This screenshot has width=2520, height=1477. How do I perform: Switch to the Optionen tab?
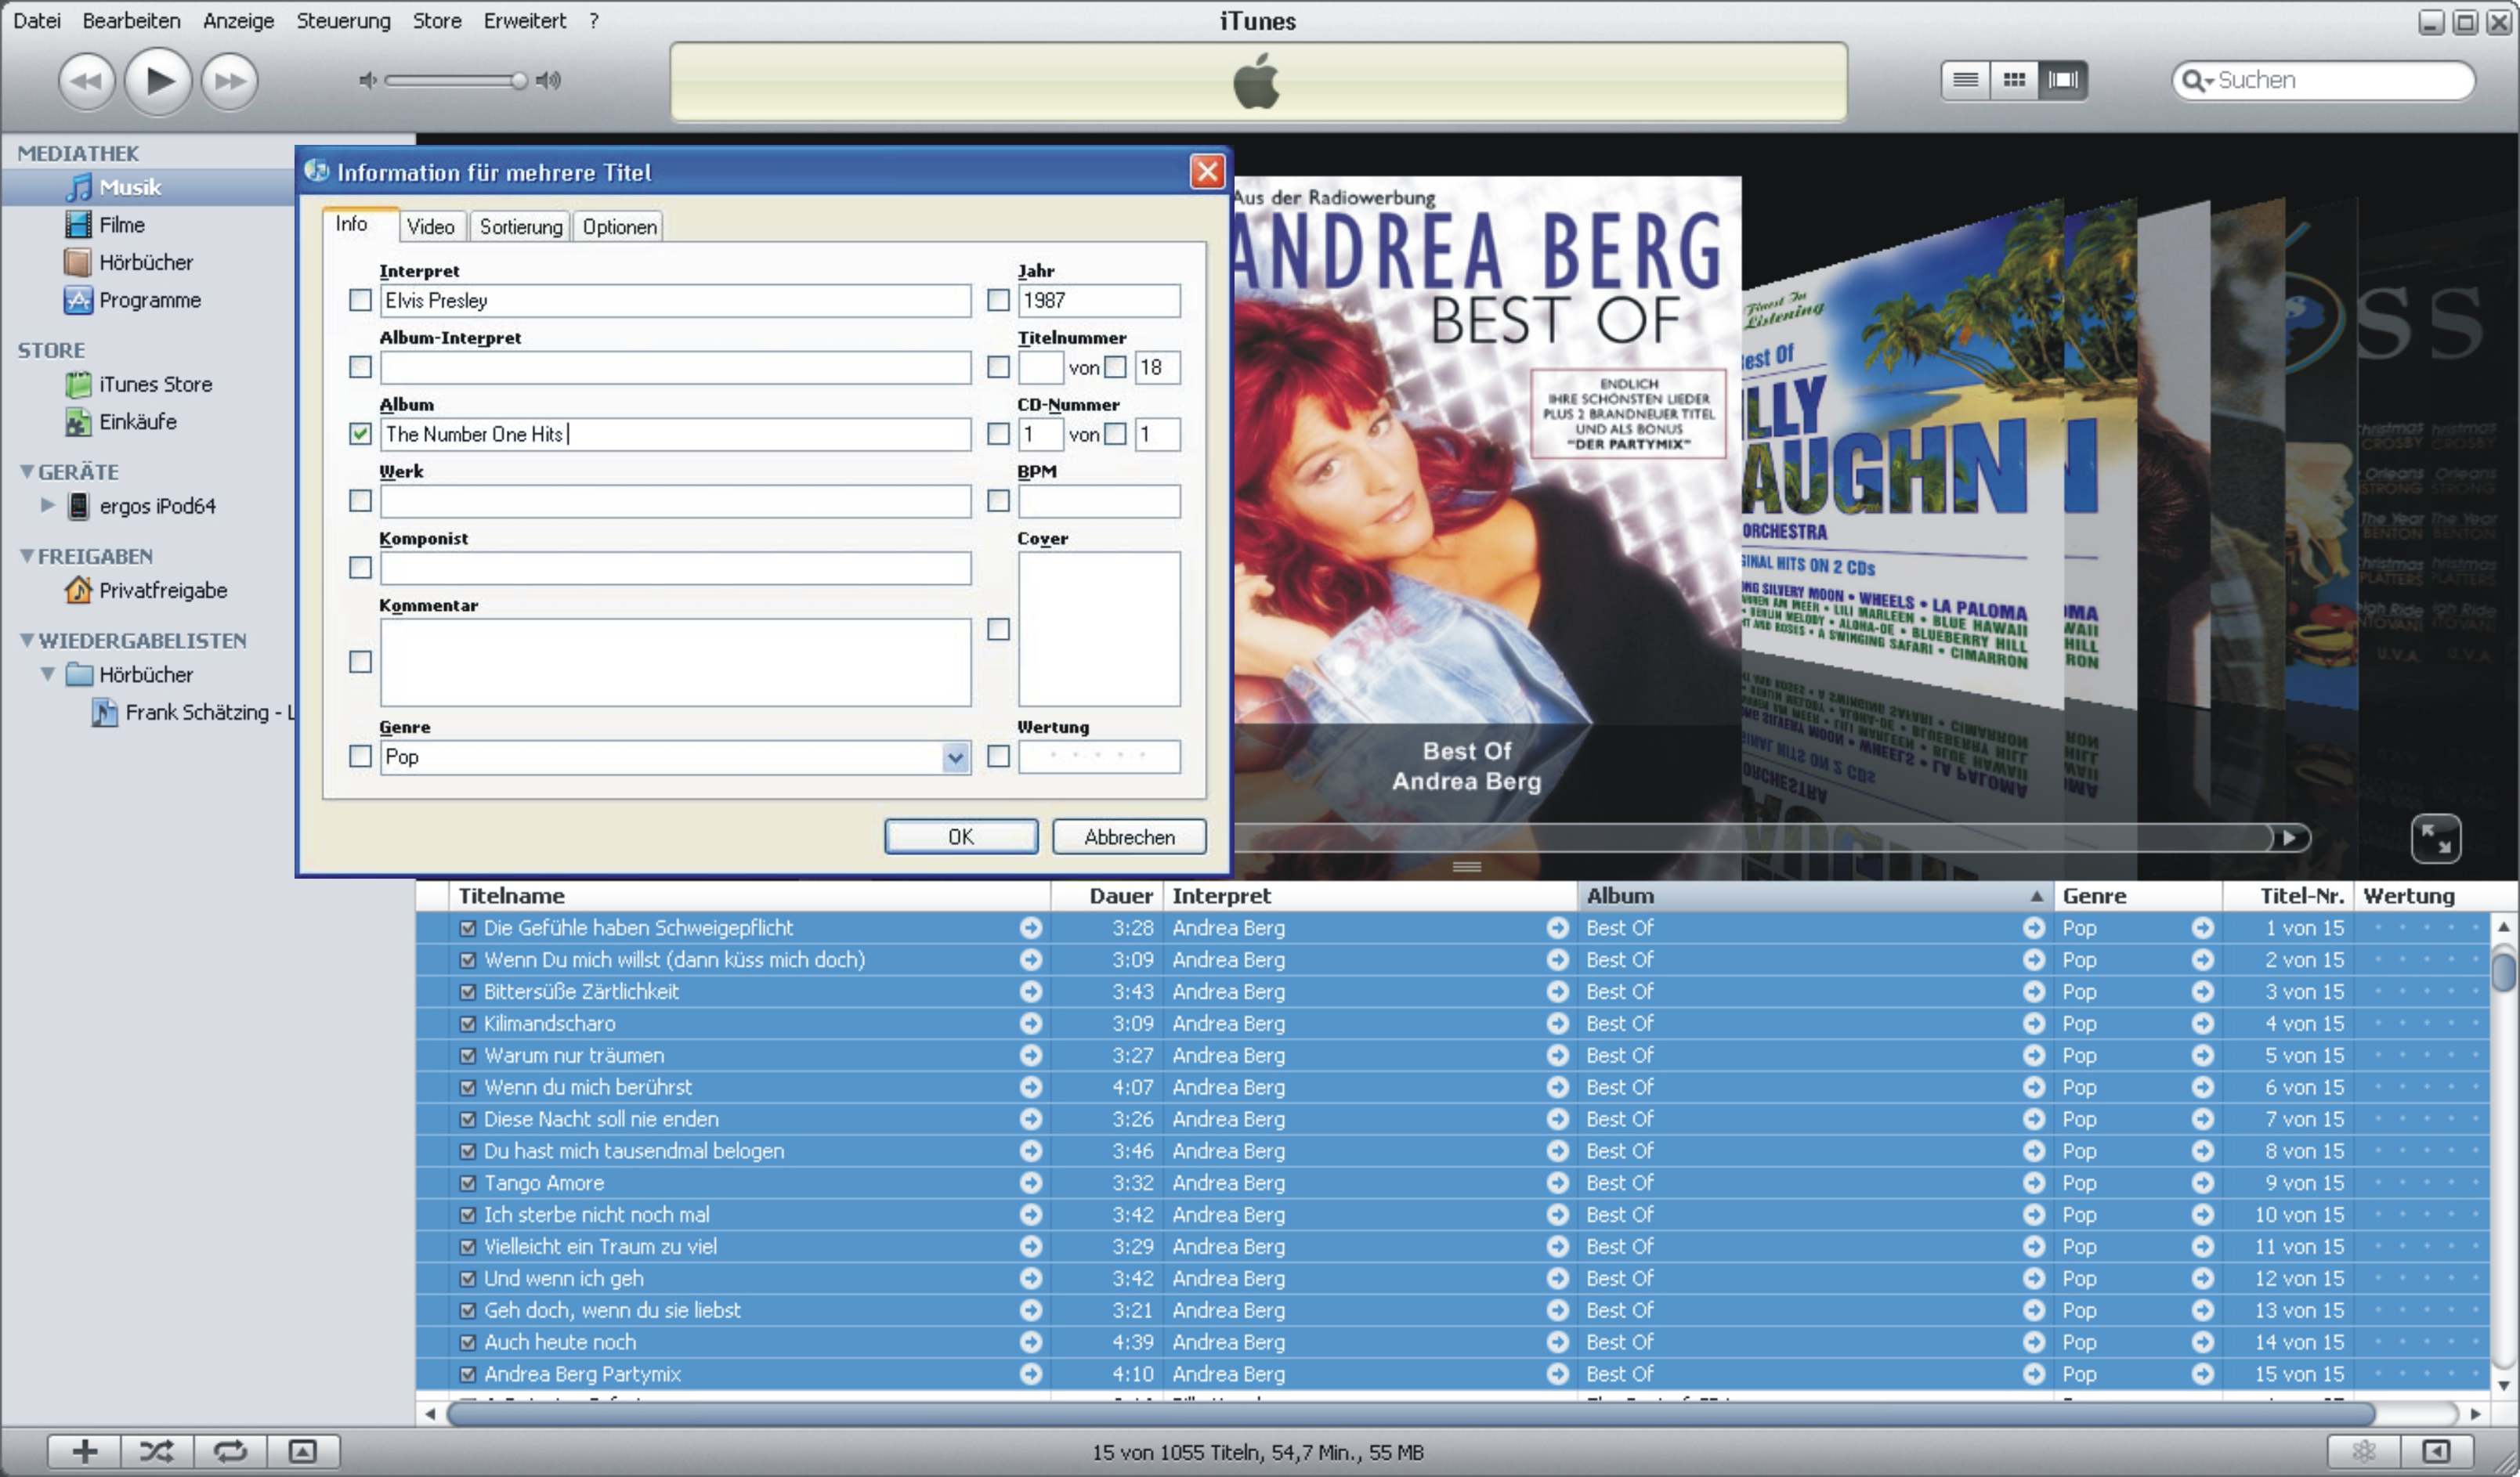[x=620, y=227]
